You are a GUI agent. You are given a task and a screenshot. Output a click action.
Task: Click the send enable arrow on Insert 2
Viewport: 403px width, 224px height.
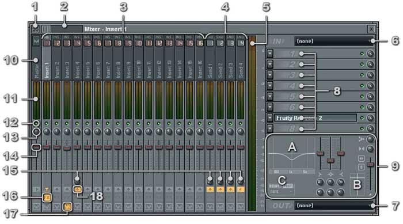tap(57, 189)
